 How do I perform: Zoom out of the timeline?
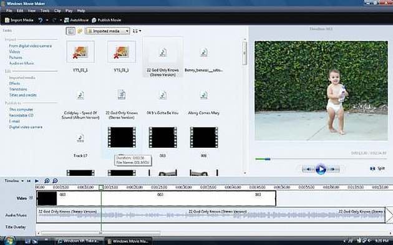coord(55,181)
